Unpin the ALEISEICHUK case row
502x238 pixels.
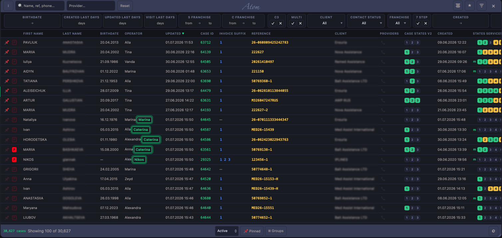(x=7, y=91)
